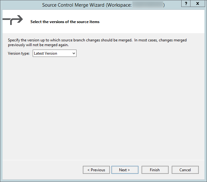207x182 pixels.
Task: Click the heading 'Select the versions of the source items'
Action: click(65, 22)
